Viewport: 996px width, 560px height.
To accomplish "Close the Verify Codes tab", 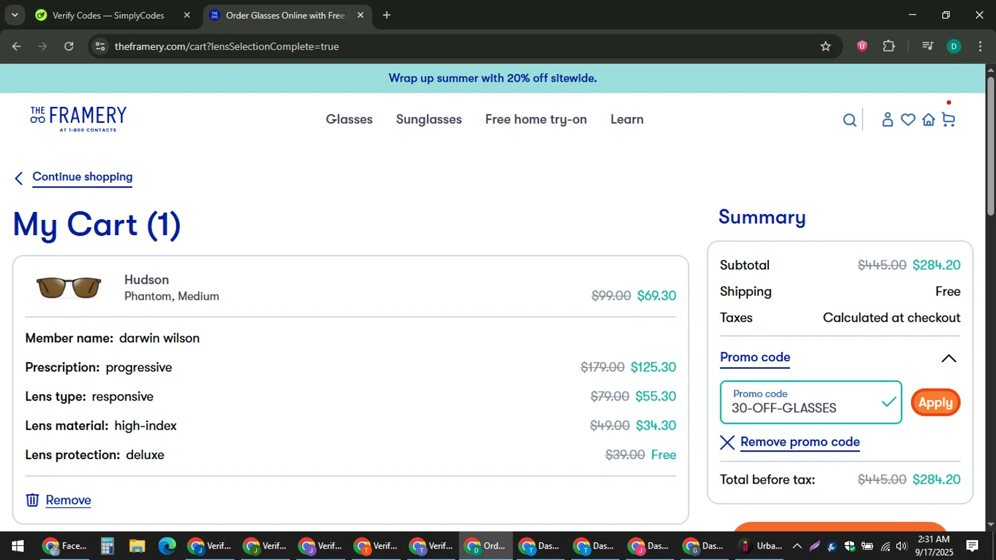I will (x=187, y=15).
